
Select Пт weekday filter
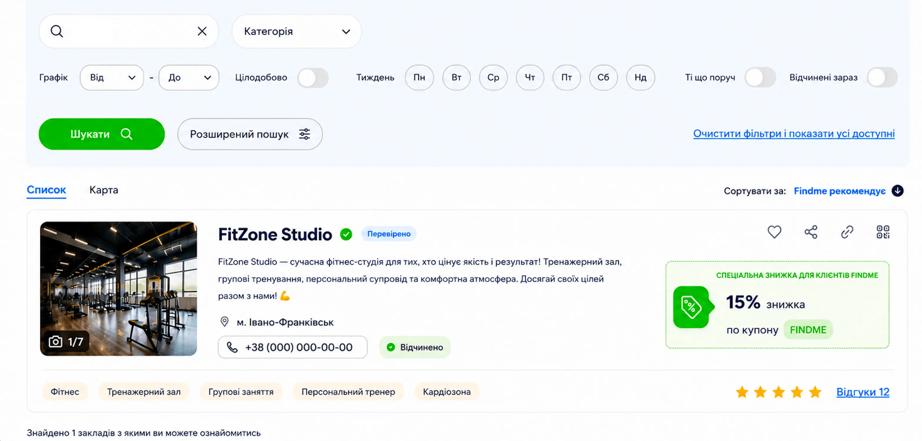(x=567, y=77)
